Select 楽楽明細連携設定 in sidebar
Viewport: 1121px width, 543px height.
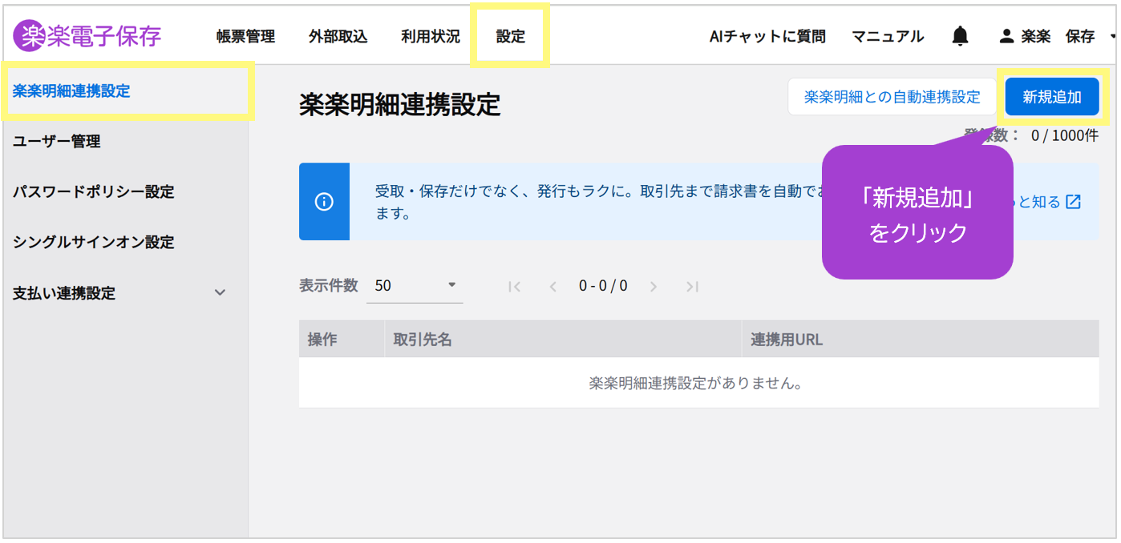point(125,91)
